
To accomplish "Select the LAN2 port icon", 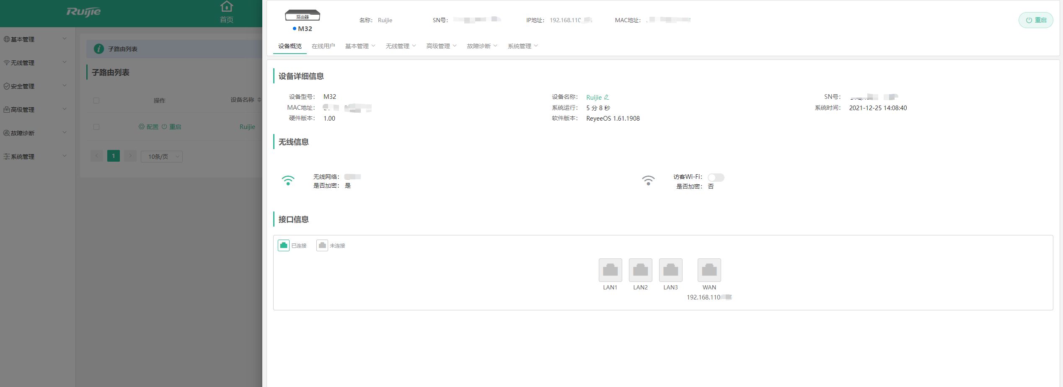I will click(640, 270).
